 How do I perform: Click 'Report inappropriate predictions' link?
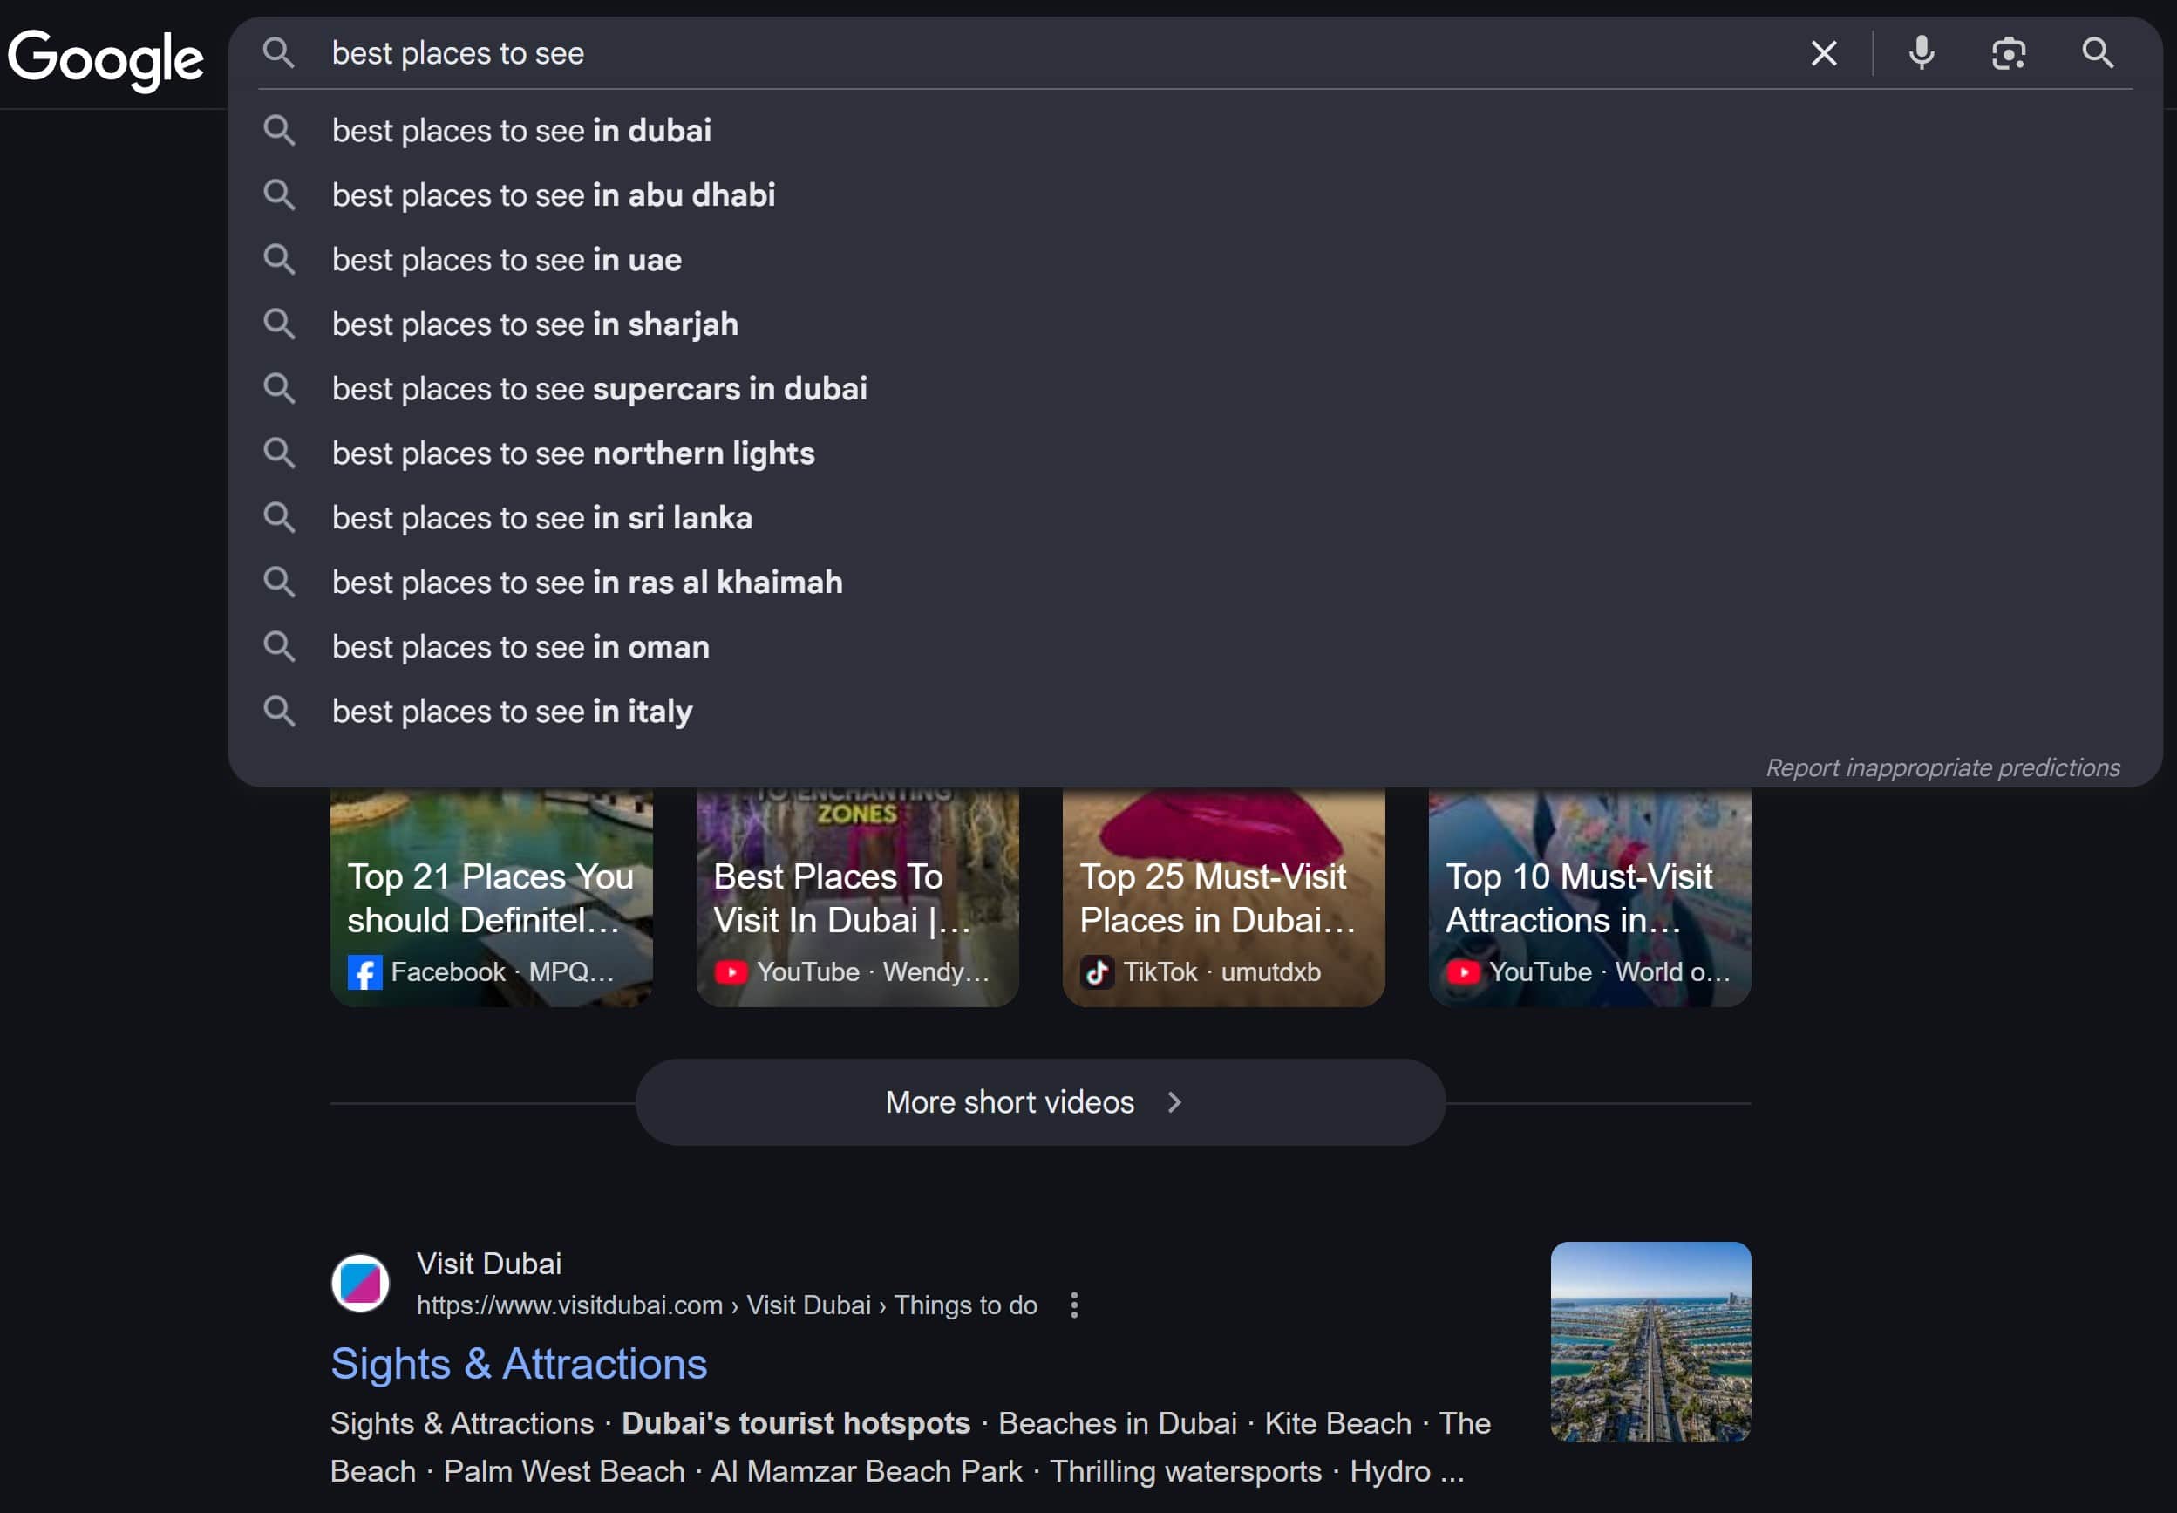pos(1942,767)
